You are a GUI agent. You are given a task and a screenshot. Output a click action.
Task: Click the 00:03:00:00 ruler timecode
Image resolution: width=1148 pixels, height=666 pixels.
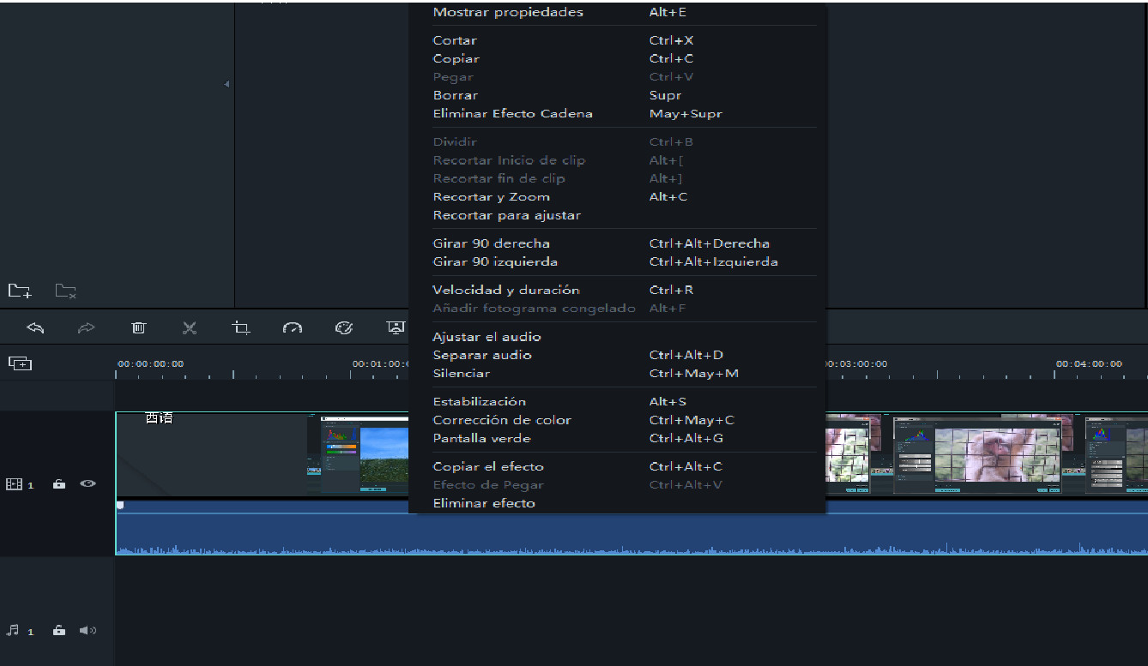tap(855, 363)
